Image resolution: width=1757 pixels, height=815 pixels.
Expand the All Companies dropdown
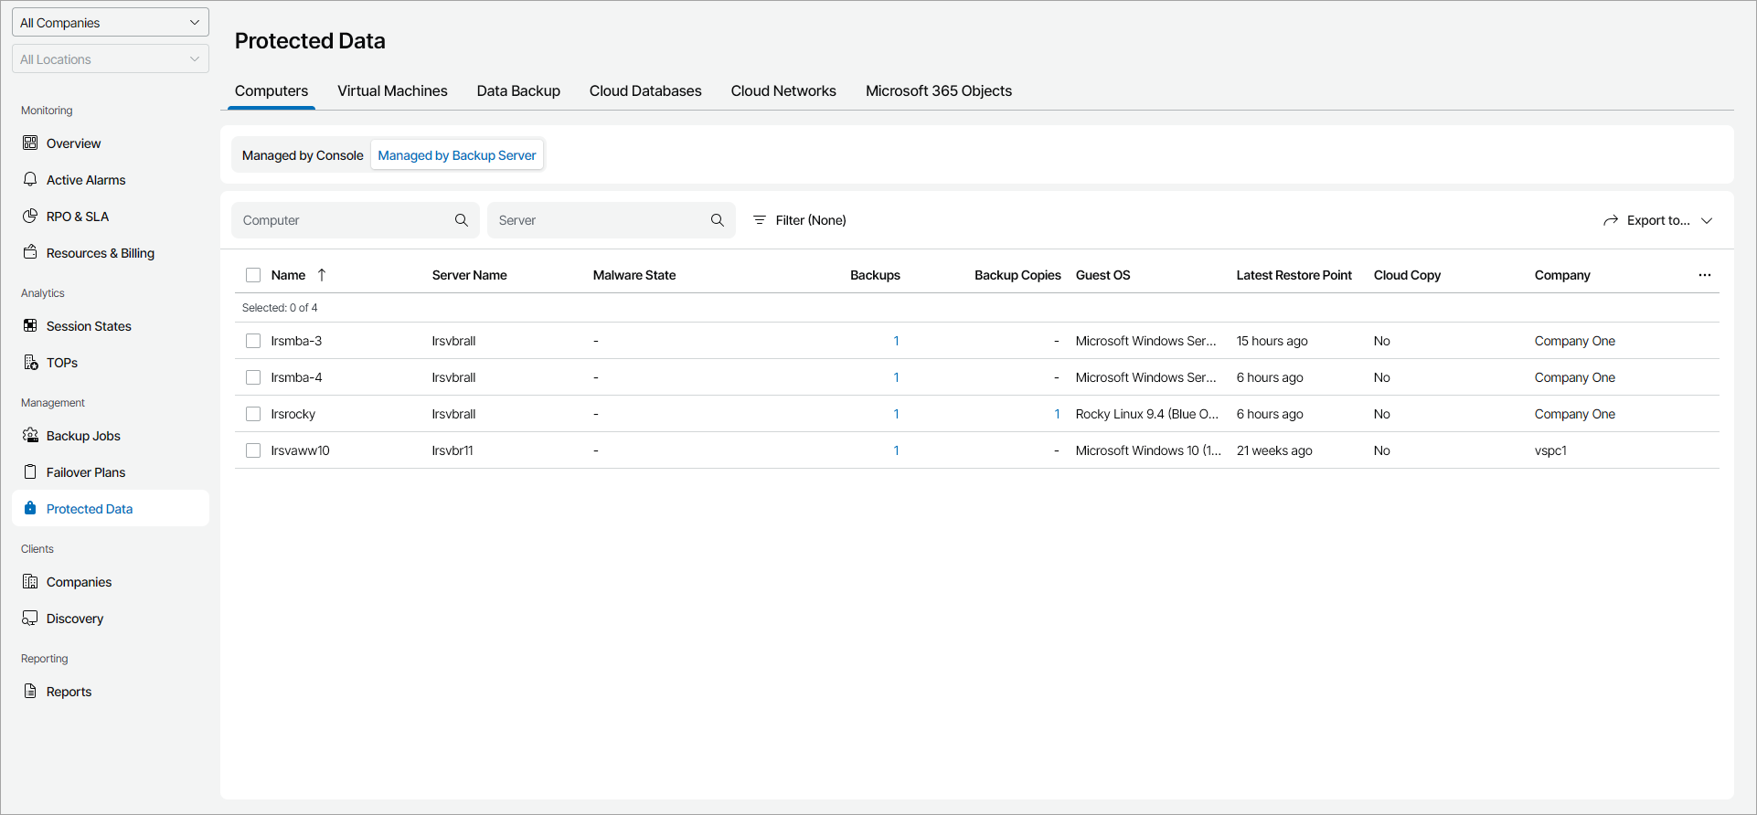111,23
